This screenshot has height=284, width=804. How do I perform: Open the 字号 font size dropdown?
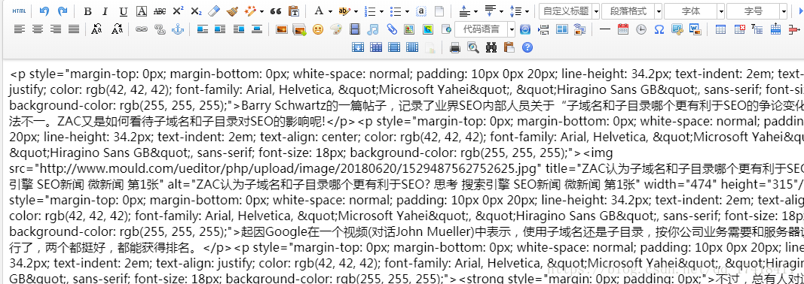pos(757,11)
